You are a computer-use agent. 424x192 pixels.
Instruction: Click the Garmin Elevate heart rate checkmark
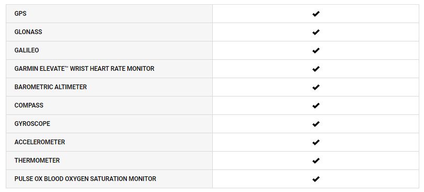click(x=316, y=69)
